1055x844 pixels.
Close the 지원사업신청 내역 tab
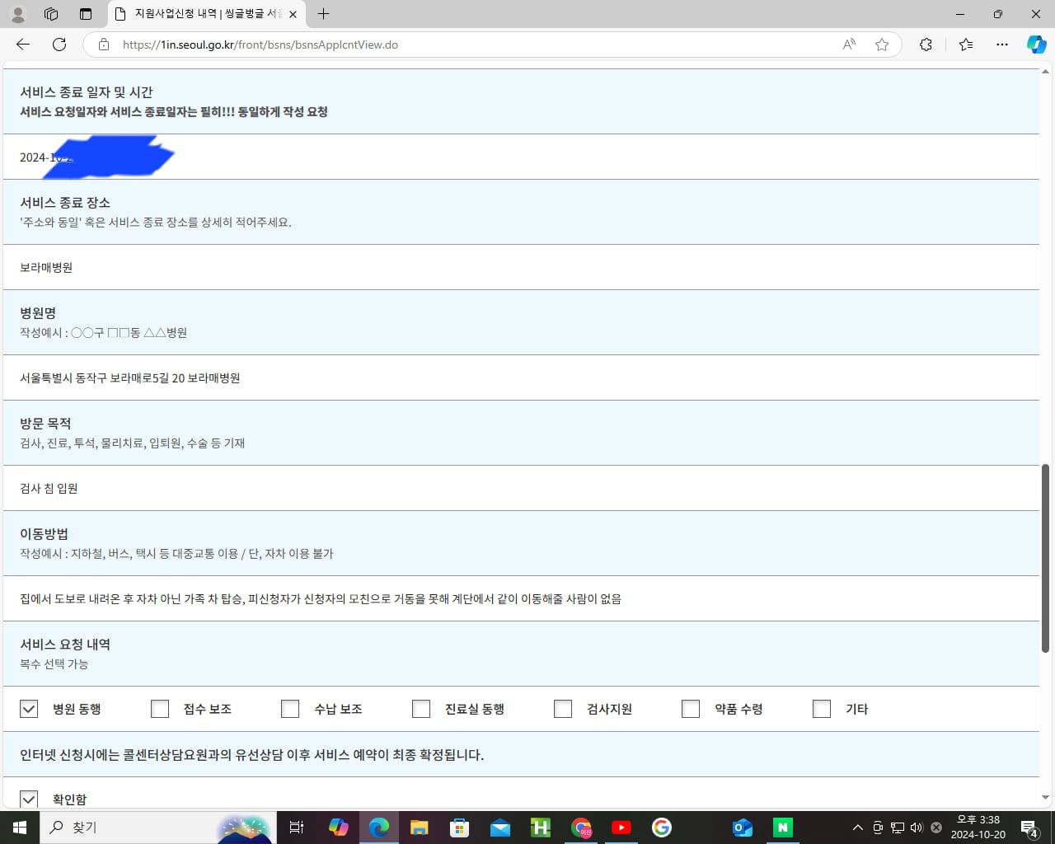point(293,14)
